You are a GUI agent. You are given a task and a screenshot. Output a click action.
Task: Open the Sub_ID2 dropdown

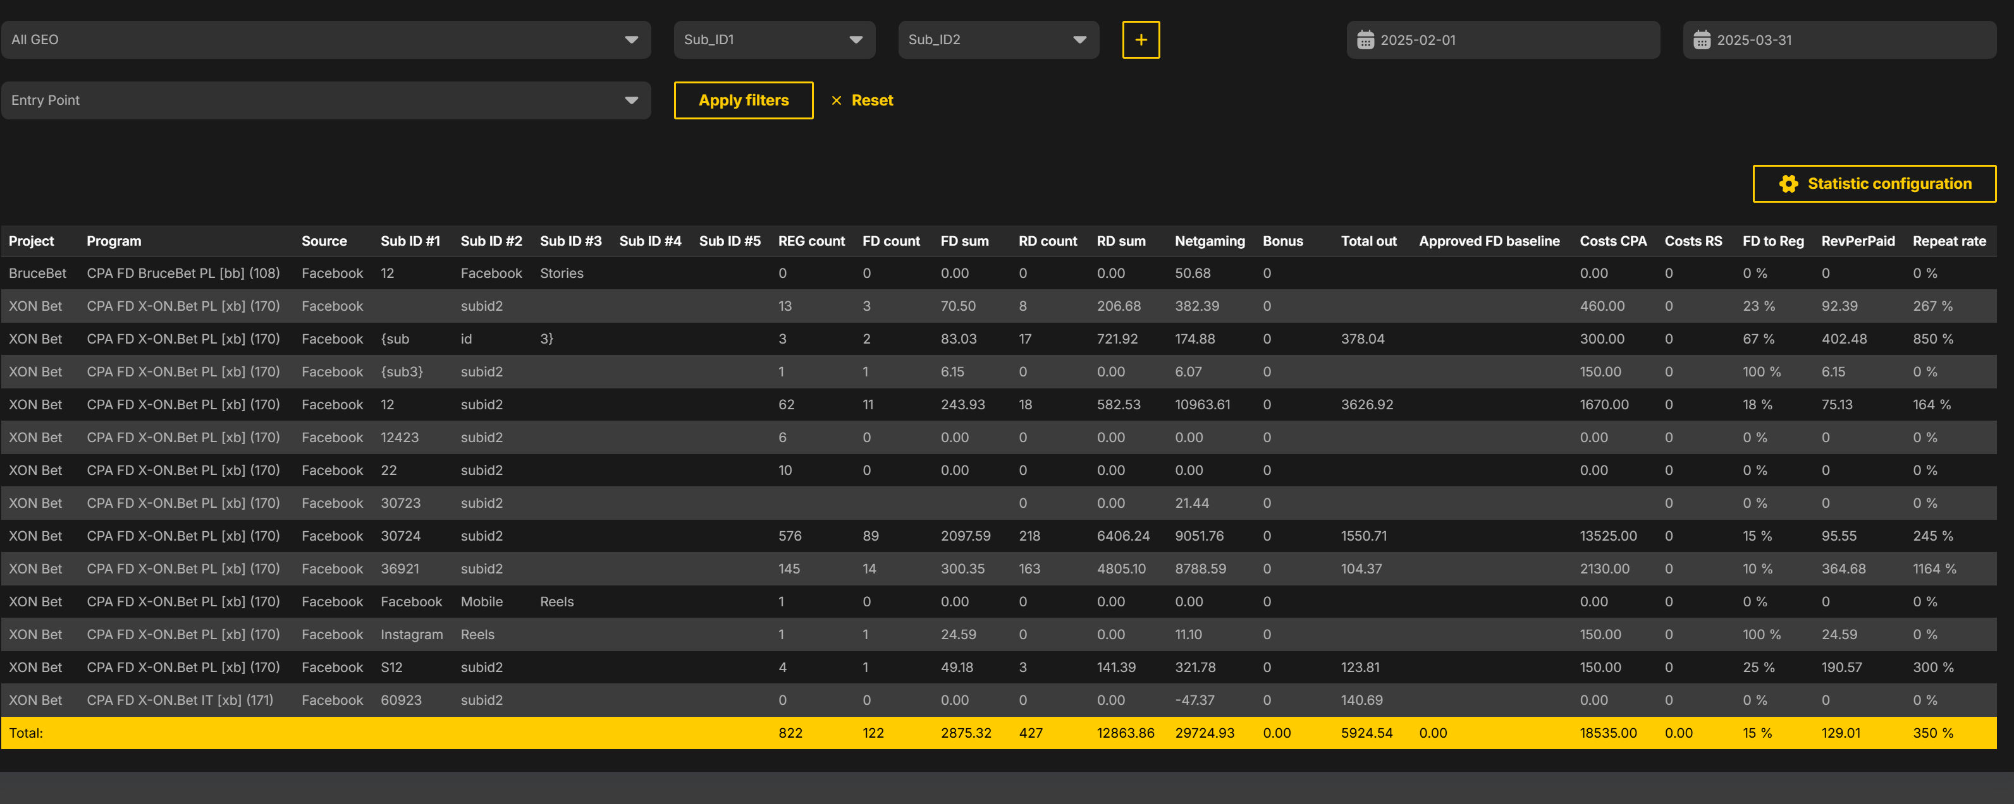tap(998, 40)
